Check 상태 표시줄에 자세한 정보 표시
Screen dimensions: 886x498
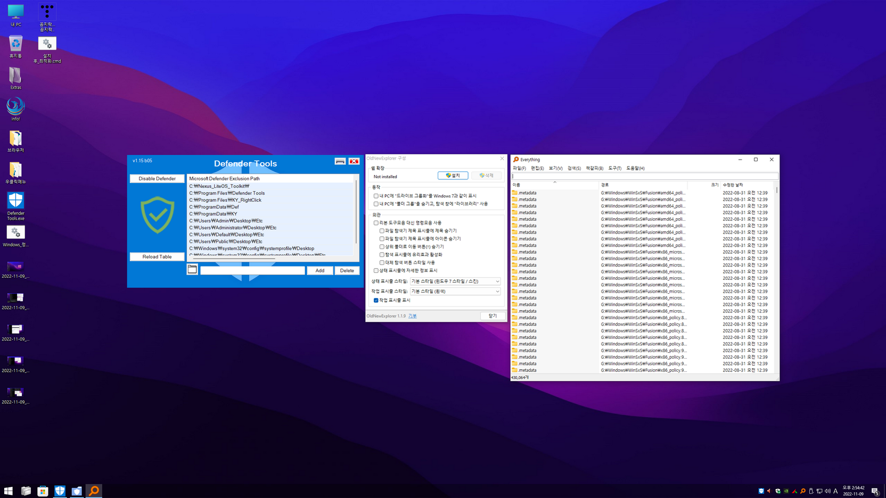tap(376, 271)
